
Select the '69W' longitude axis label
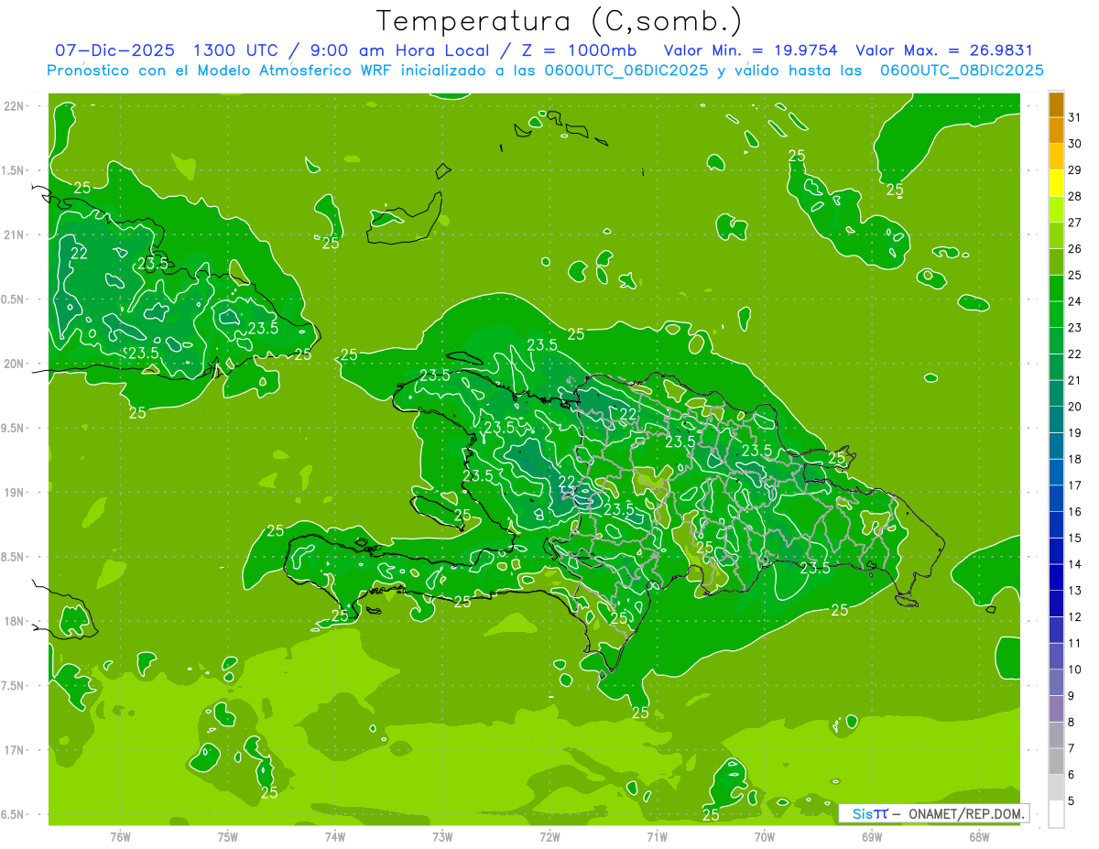point(872,836)
